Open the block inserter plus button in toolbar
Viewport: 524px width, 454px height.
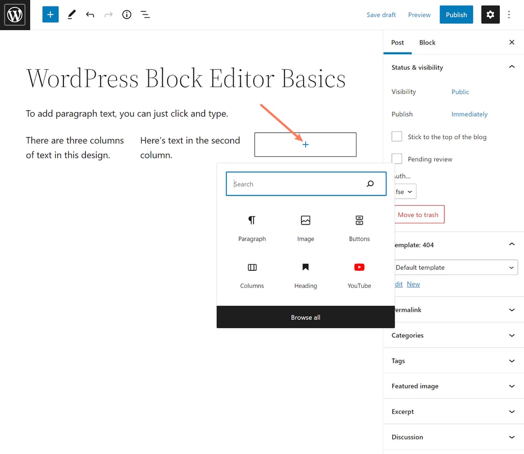51,15
